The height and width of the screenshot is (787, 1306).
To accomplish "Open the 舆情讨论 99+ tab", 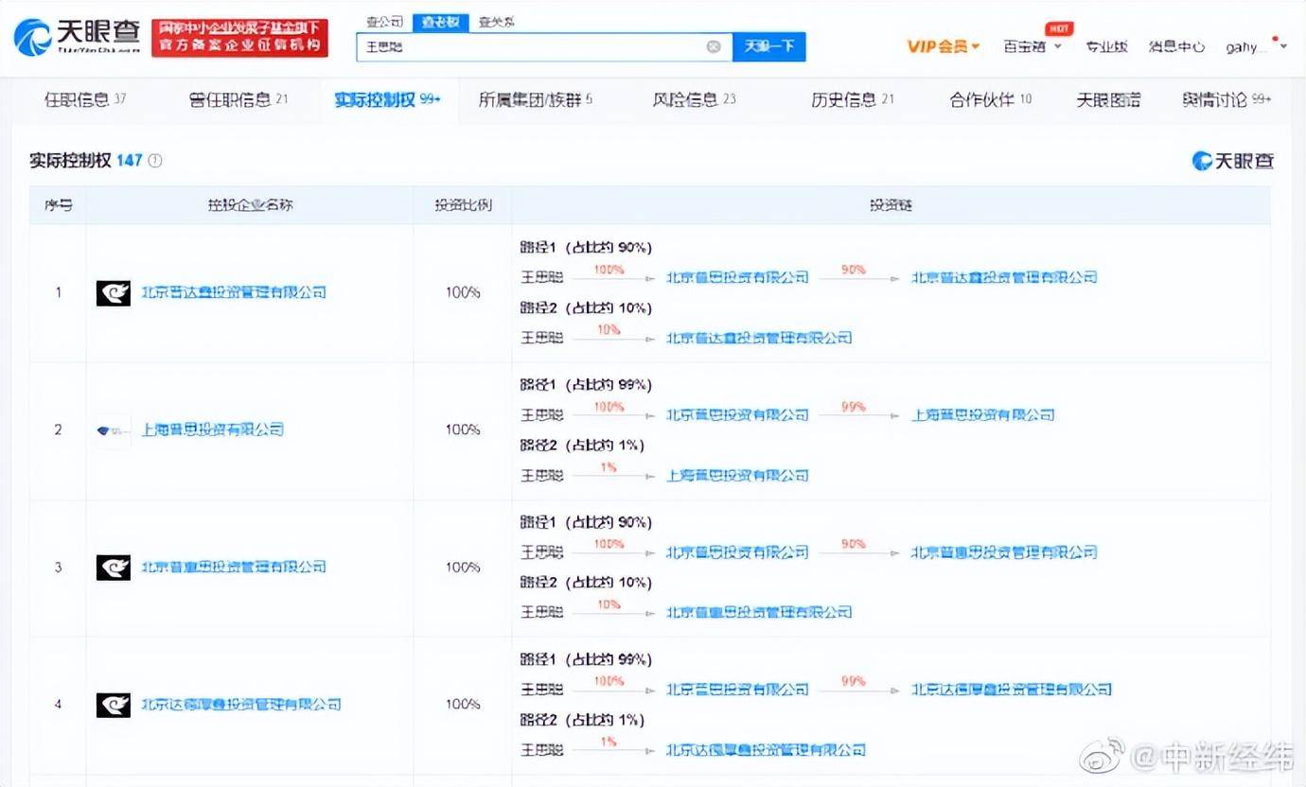I will (x=1227, y=99).
